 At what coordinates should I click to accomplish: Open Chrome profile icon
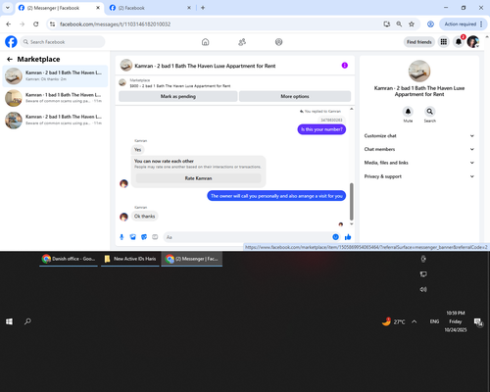(430, 24)
